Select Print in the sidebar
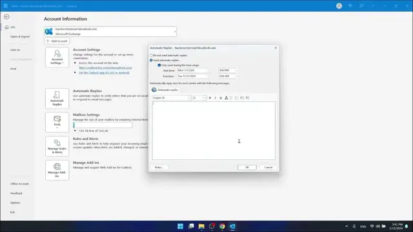413x232 pixels. pos(13,69)
